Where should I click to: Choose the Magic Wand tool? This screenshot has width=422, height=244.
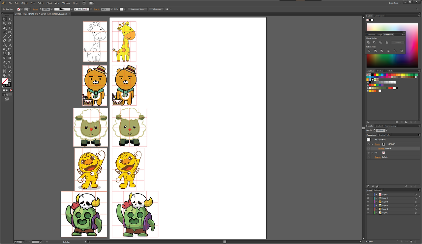tap(4, 23)
